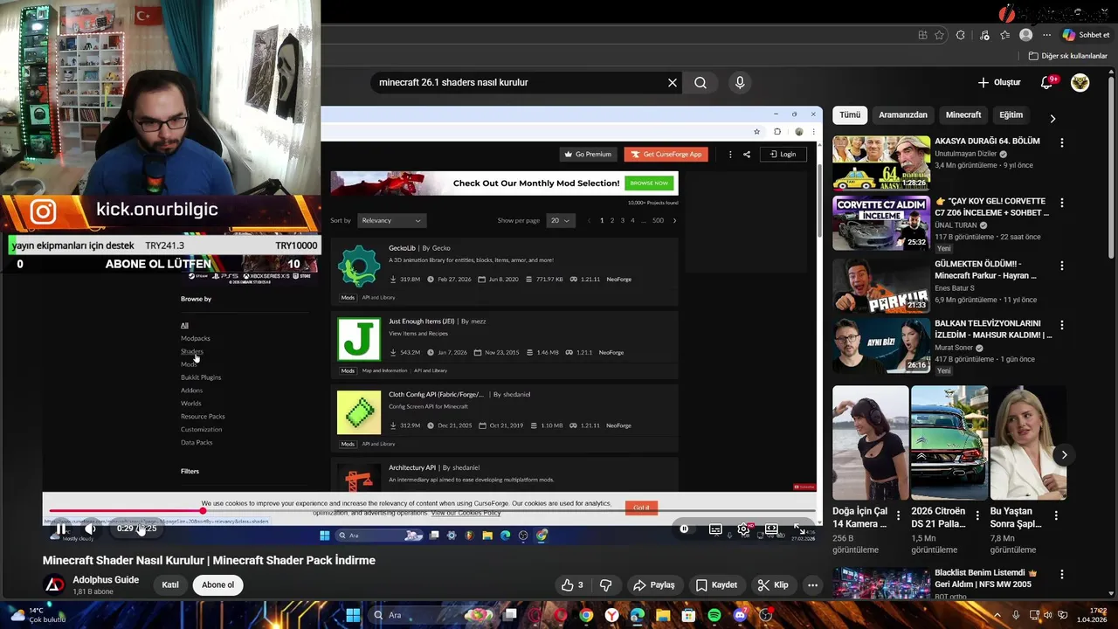The width and height of the screenshot is (1118, 629).
Task: Open the video player settings gear
Action: click(x=743, y=529)
